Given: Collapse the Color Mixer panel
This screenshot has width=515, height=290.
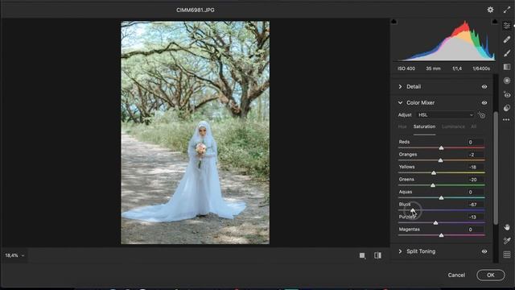Looking at the screenshot, I should pos(400,102).
